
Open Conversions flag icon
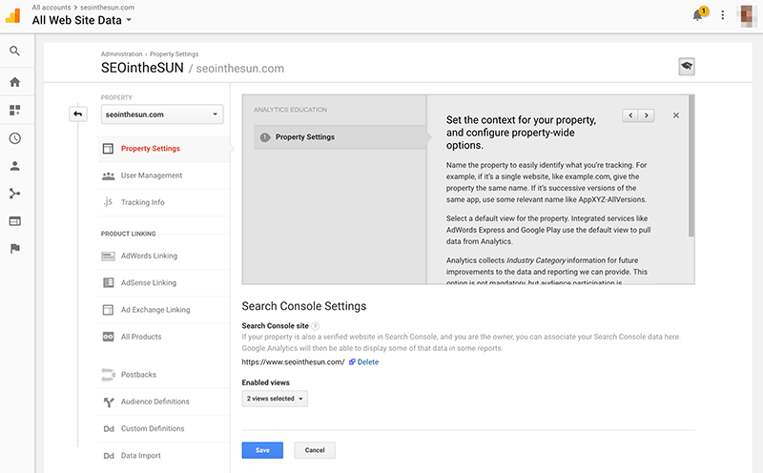(15, 249)
